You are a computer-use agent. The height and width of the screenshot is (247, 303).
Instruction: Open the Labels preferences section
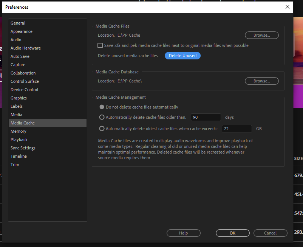click(x=16, y=106)
